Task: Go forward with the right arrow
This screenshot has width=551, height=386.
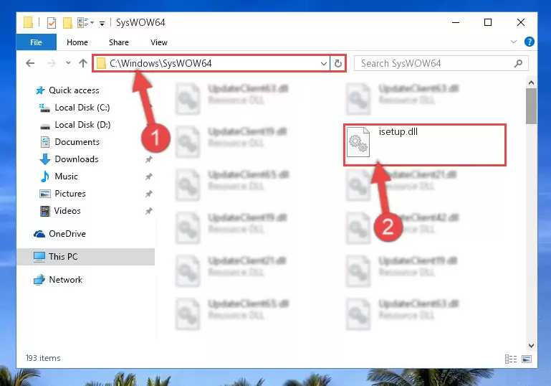Action: point(52,63)
